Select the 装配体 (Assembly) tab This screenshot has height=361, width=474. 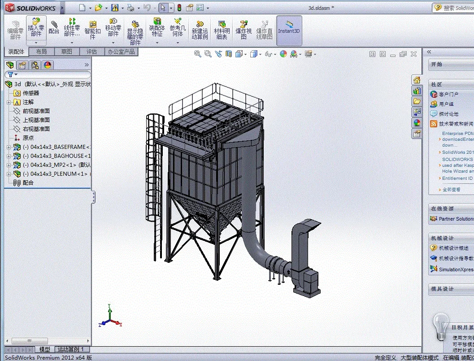(x=16, y=52)
